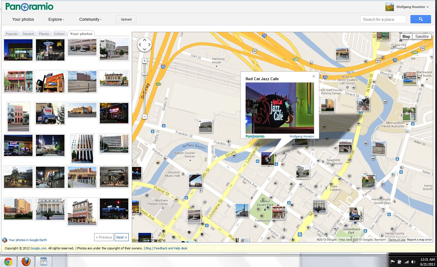Click the Panoramio logo in the photo popup

[255, 136]
